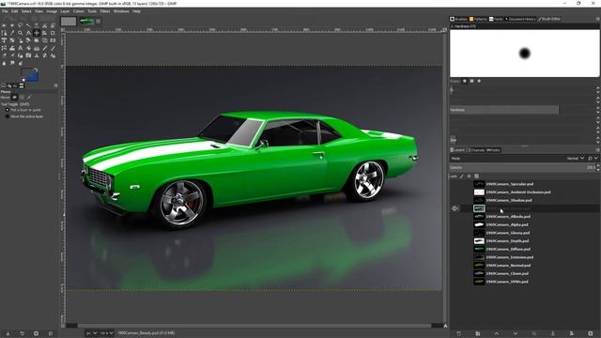Image resolution: width=601 pixels, height=338 pixels.
Task: Set Move mode to layer icon
Action: [x=14, y=98]
